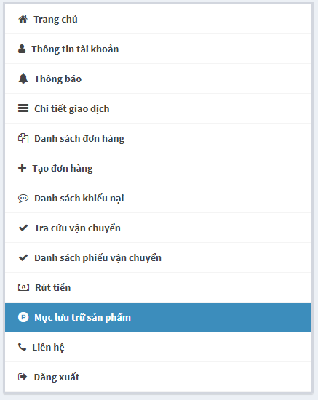Viewport: 318px width, 400px height.
Task: Open Tra cứu vận chuyển
Action: coord(158,228)
